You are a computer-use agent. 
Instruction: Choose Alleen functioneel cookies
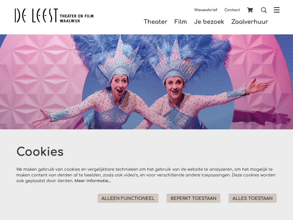(128, 198)
